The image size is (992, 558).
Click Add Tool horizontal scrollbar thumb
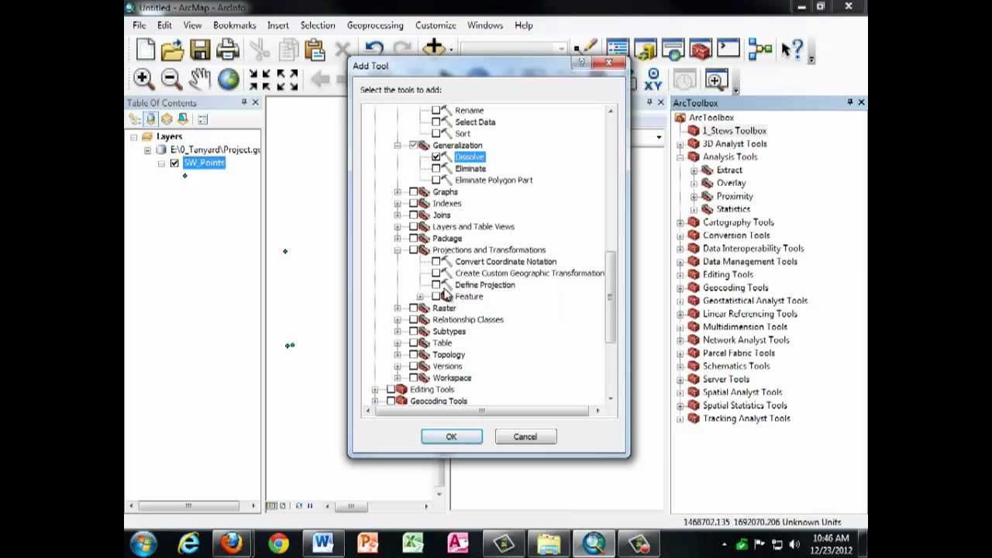(x=481, y=411)
